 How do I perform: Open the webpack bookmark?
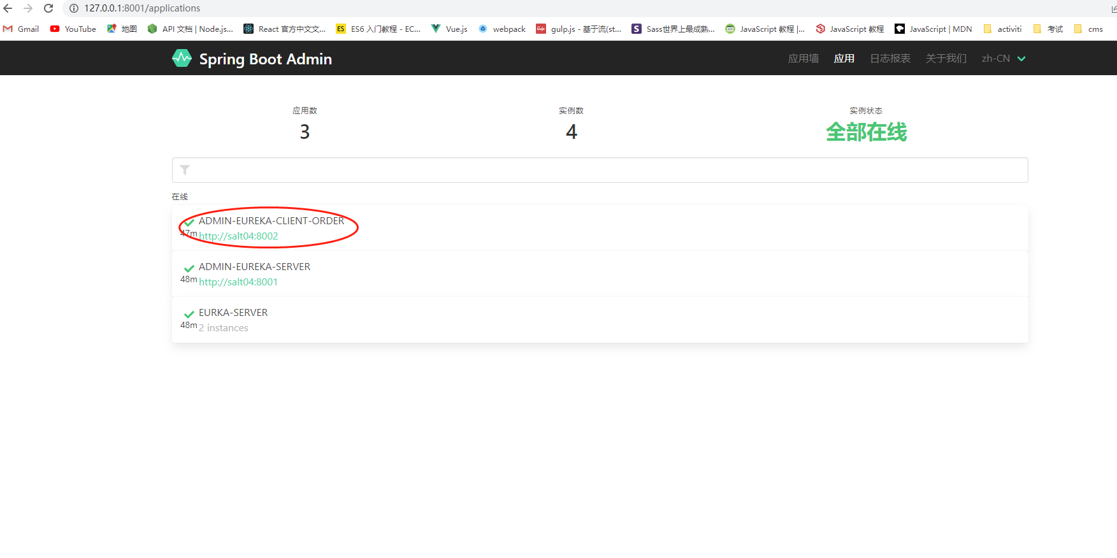[502, 29]
